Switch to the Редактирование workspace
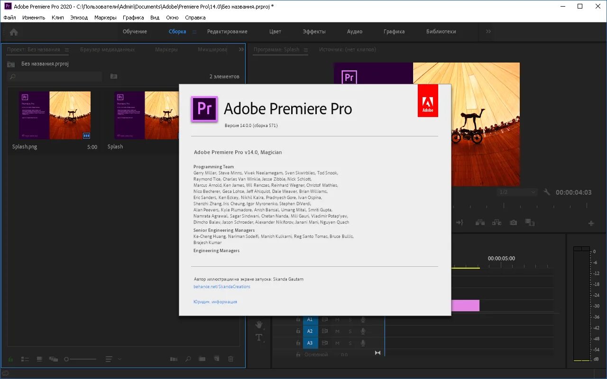Screen dimensions: 607x379 tap(227, 32)
